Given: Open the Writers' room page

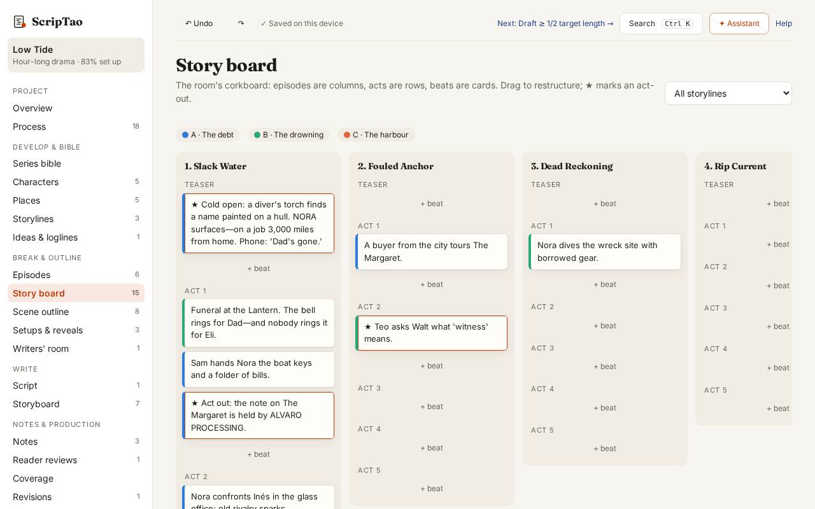Looking at the screenshot, I should (x=76, y=349).
